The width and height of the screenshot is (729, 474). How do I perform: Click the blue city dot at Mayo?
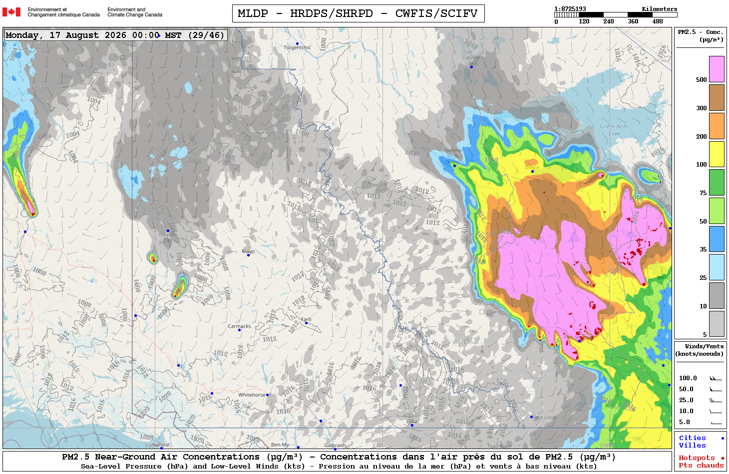click(x=248, y=255)
